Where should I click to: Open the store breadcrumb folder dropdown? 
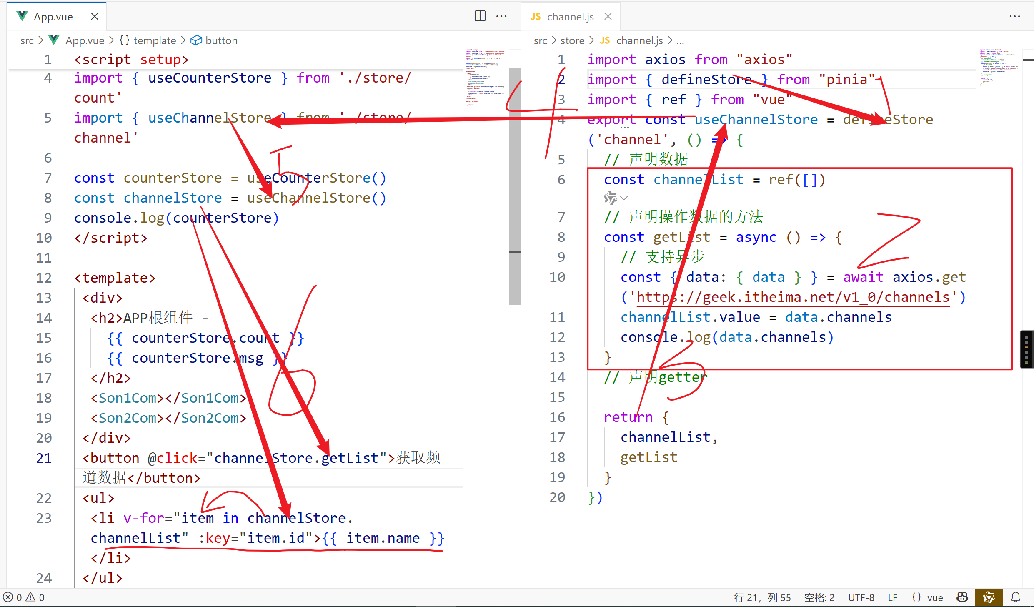click(x=572, y=40)
